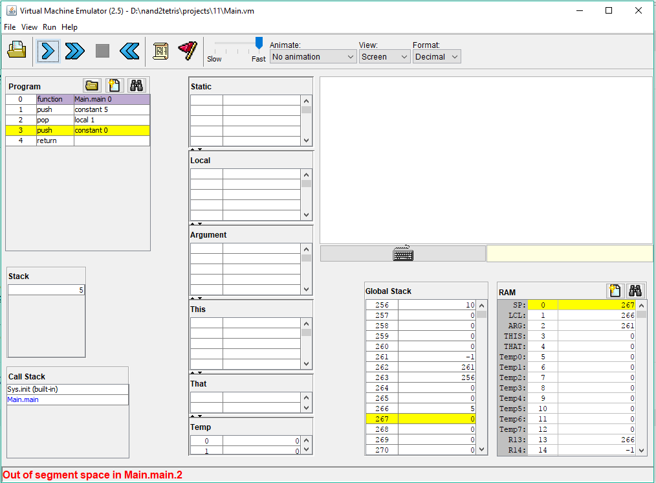Open the File menu
656x483 pixels.
click(10, 27)
